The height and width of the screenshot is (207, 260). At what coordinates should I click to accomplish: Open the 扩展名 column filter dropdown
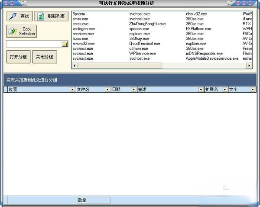[224, 90]
